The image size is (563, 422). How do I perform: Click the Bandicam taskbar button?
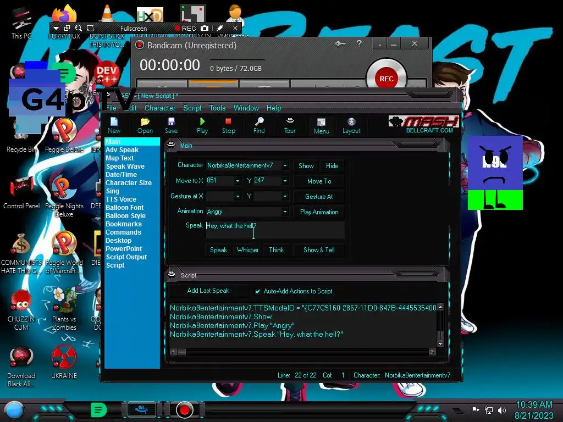click(x=185, y=410)
